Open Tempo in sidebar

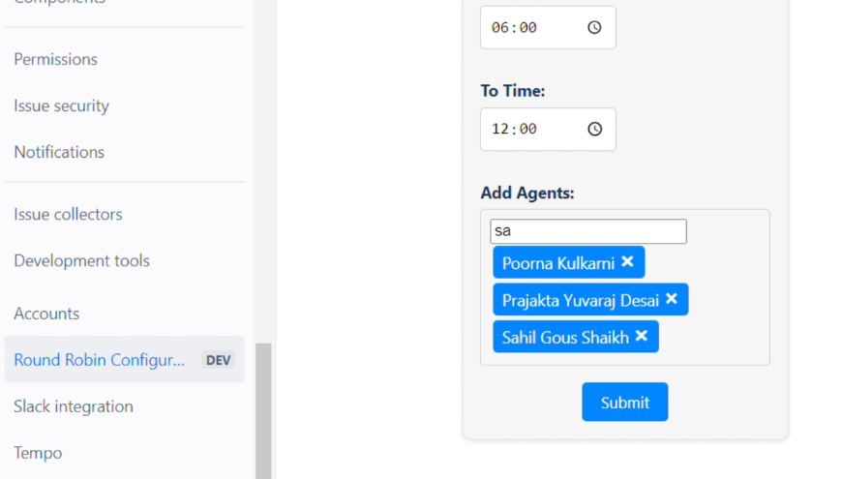[x=38, y=453]
